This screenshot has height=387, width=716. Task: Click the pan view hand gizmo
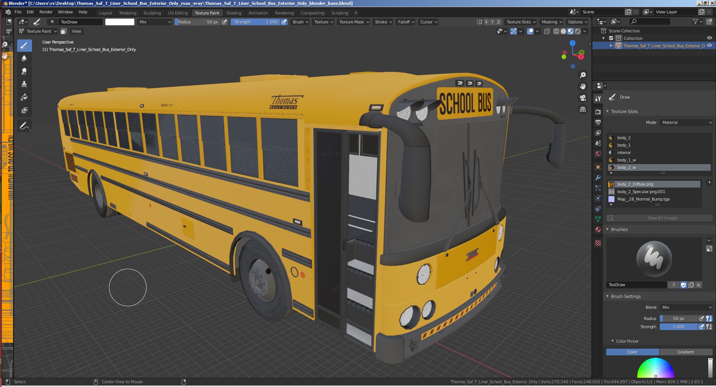pos(583,86)
